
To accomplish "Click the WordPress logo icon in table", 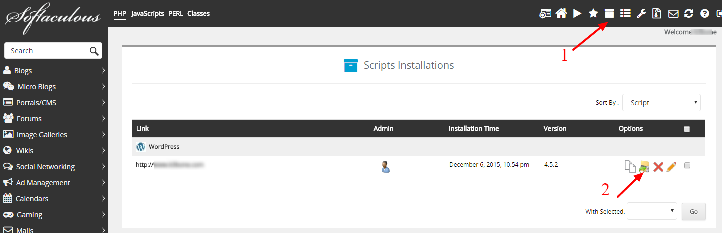I will (141, 147).
